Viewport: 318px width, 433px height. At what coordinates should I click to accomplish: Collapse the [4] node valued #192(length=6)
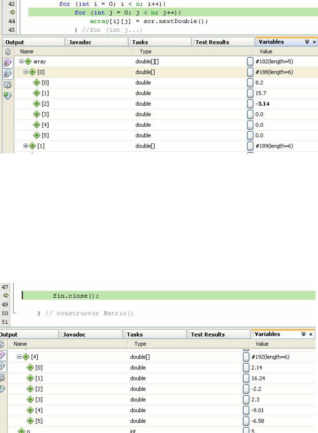(x=19, y=356)
